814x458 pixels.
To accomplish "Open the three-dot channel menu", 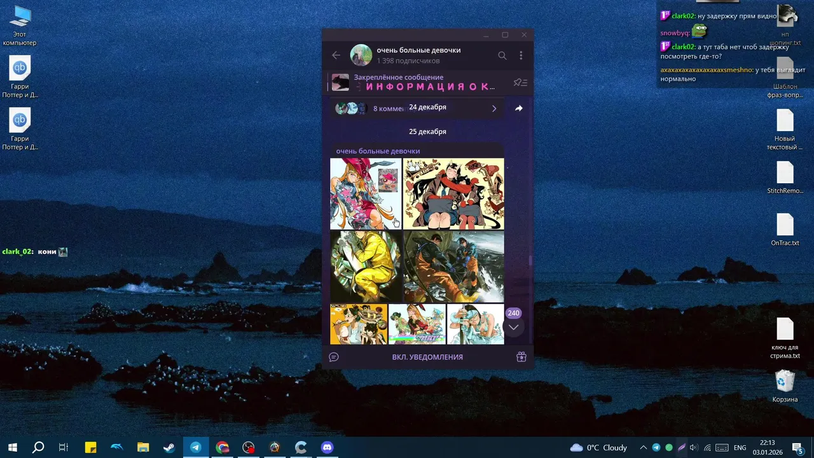I will pos(521,55).
